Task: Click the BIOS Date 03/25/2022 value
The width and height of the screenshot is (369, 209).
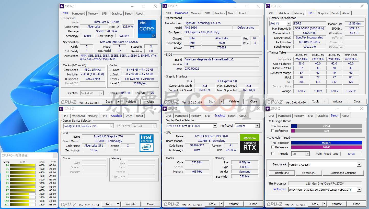Action: tap(221, 69)
